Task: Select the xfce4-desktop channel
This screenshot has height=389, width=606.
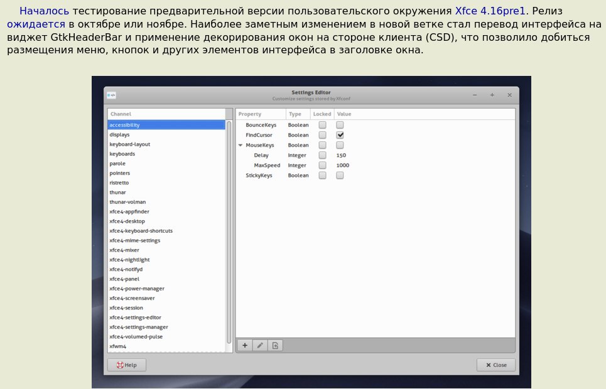Action: click(x=166, y=221)
